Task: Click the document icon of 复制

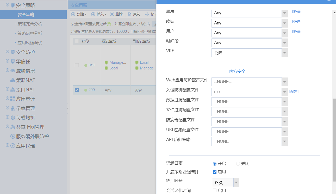Action: point(129,14)
